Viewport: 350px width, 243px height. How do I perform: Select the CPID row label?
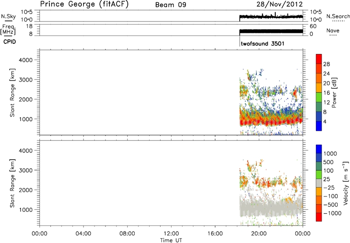[10, 42]
